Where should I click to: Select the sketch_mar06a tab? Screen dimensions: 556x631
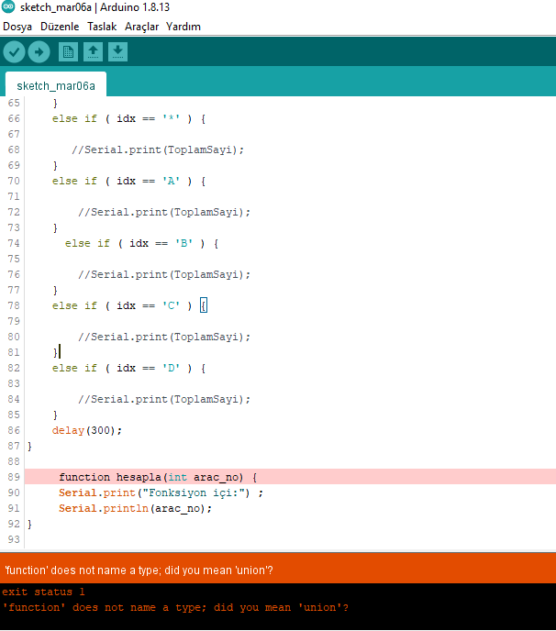coord(55,85)
